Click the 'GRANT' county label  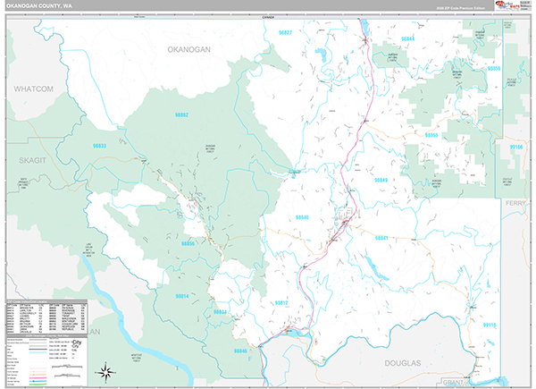(453, 382)
